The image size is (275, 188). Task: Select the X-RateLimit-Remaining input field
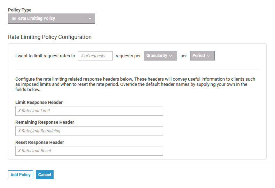[x=89, y=131]
